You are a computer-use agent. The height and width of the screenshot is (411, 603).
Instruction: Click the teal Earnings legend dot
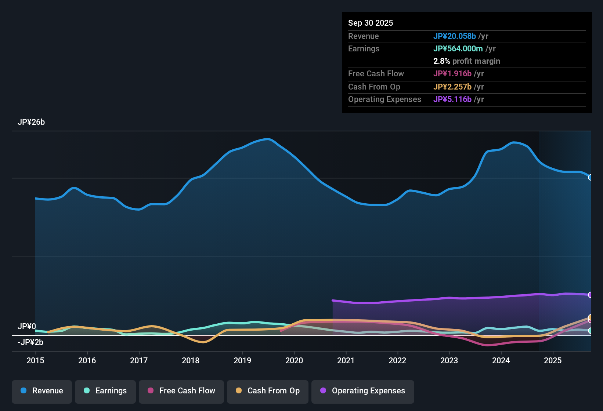pyautogui.click(x=87, y=391)
